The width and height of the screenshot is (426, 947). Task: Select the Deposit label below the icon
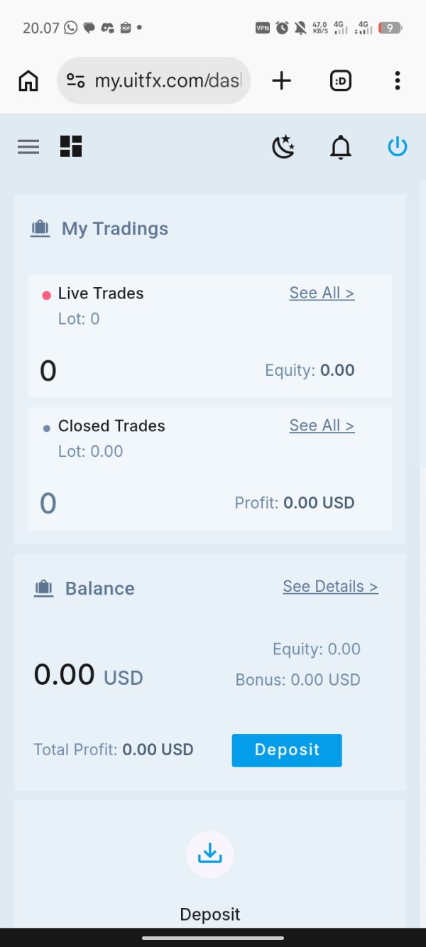[209, 914]
